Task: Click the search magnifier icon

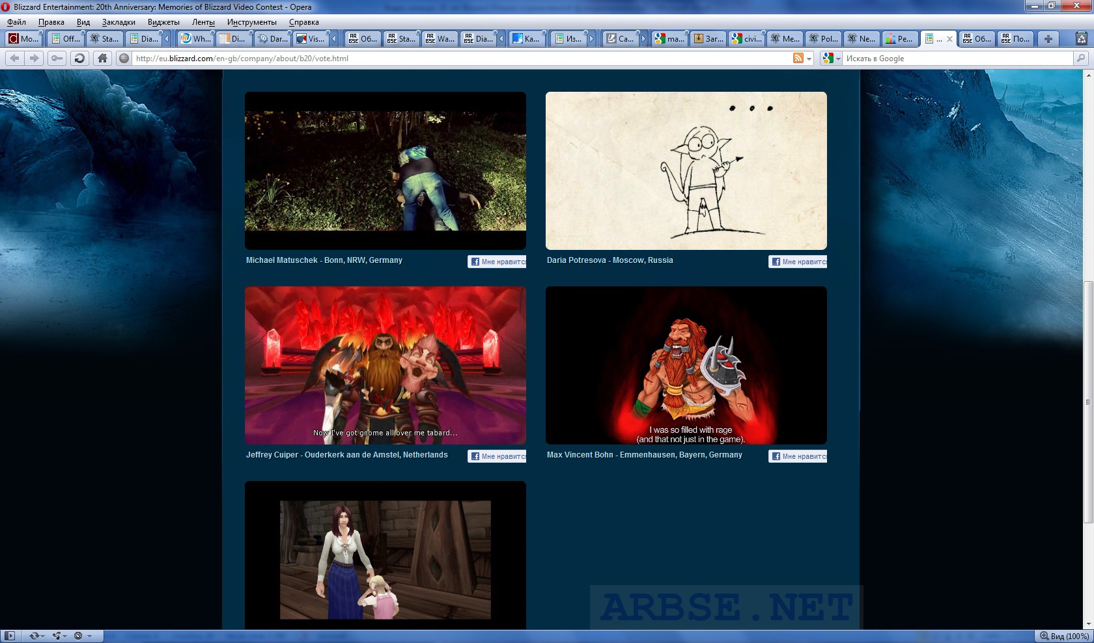Action: [1081, 58]
